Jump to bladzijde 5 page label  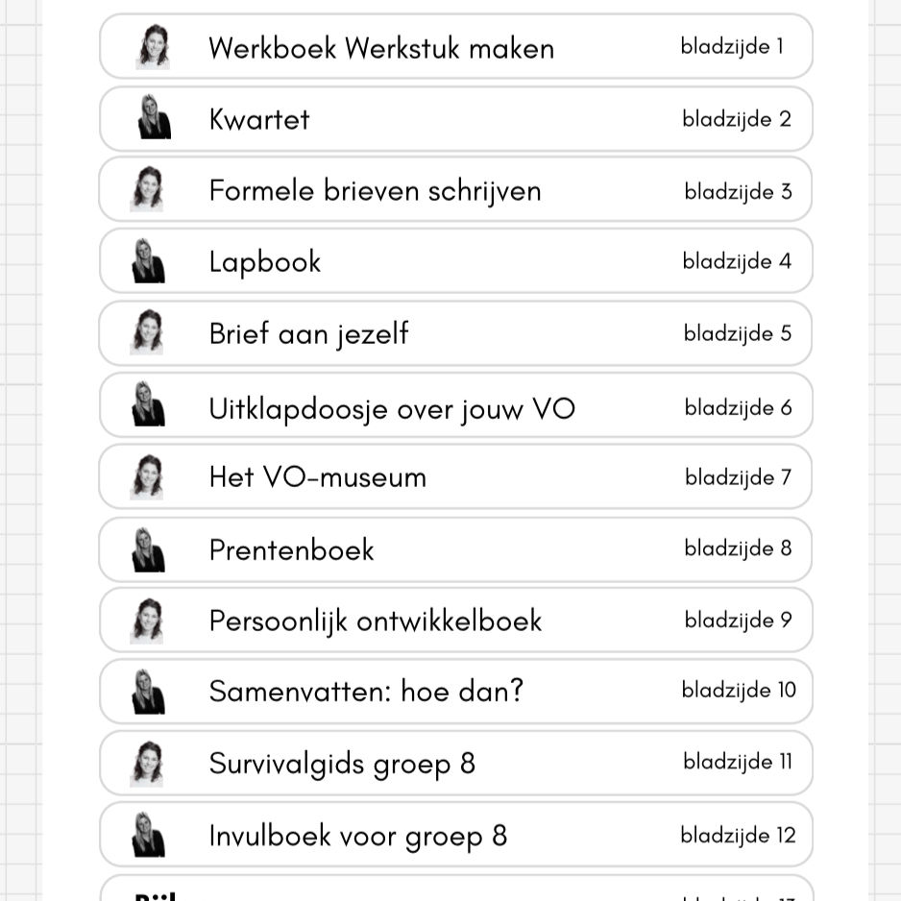pyautogui.click(x=738, y=333)
